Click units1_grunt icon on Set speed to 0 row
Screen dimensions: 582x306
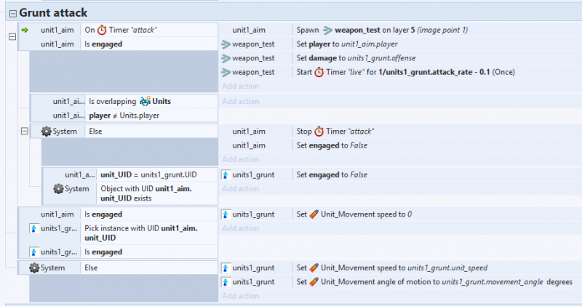point(226,214)
